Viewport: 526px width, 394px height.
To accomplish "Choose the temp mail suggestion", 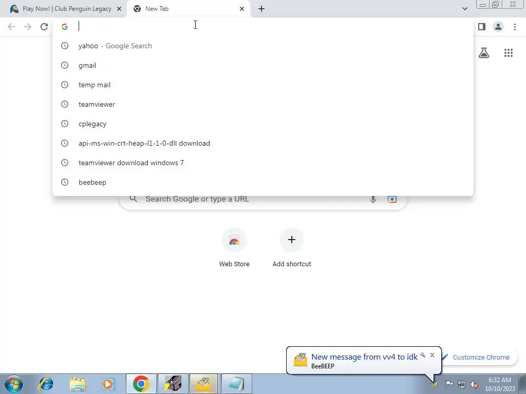I will (263, 85).
